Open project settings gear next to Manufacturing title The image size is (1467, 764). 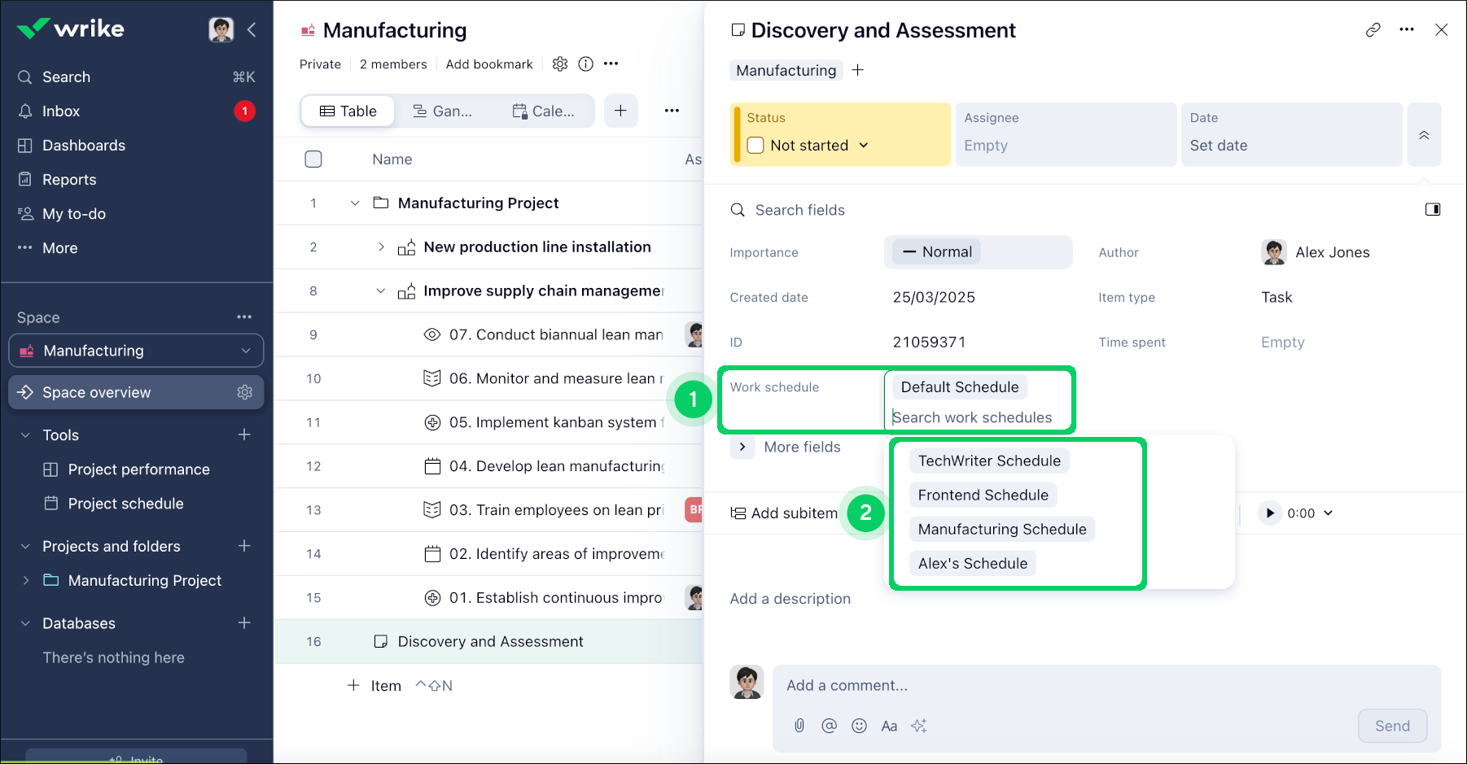point(560,63)
